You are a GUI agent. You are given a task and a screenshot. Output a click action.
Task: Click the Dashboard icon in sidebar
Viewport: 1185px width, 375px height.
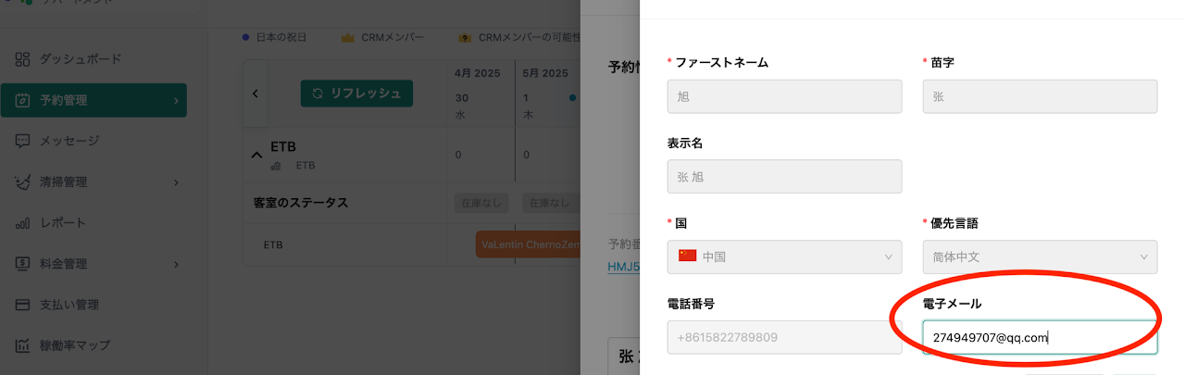click(x=23, y=59)
